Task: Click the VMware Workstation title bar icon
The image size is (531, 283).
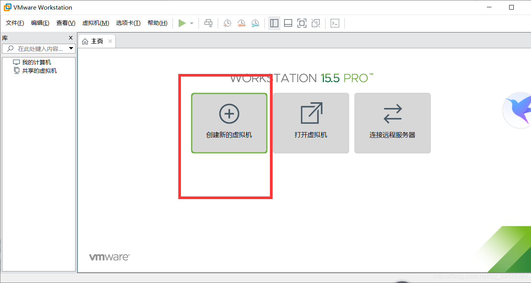Action: pyautogui.click(x=8, y=7)
